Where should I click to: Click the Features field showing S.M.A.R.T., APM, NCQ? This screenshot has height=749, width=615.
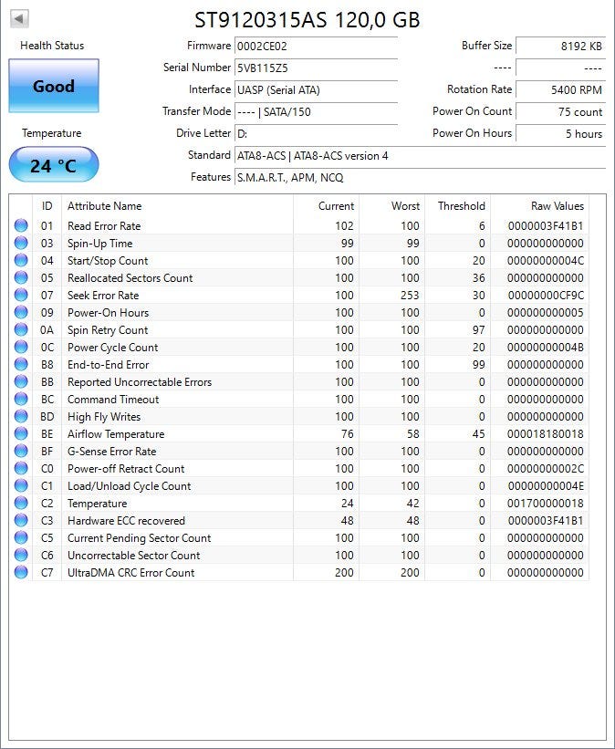pyautogui.click(x=420, y=178)
